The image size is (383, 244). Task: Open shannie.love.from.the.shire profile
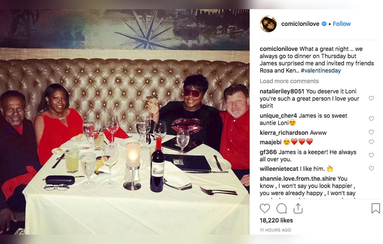point(298,179)
